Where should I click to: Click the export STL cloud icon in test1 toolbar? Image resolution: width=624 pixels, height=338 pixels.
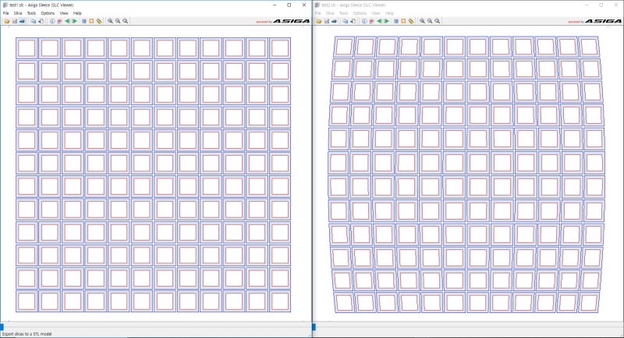click(23, 21)
